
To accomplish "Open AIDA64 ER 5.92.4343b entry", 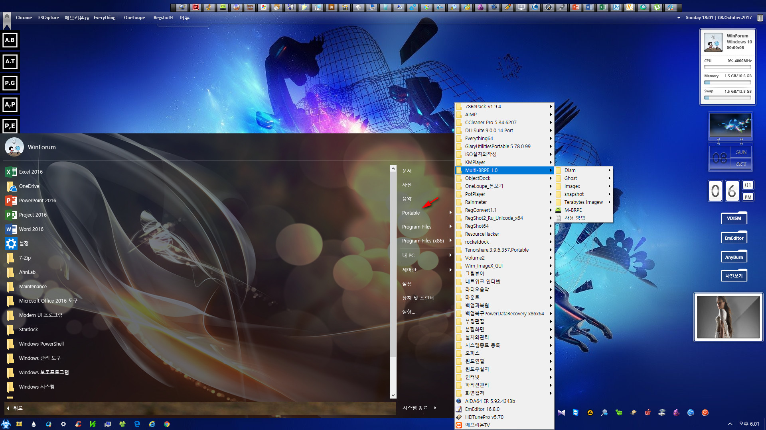I will 504,401.
